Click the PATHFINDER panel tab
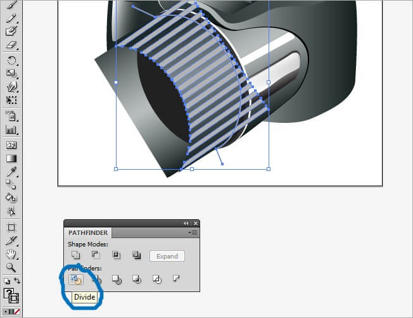This screenshot has height=318, width=413. (89, 233)
